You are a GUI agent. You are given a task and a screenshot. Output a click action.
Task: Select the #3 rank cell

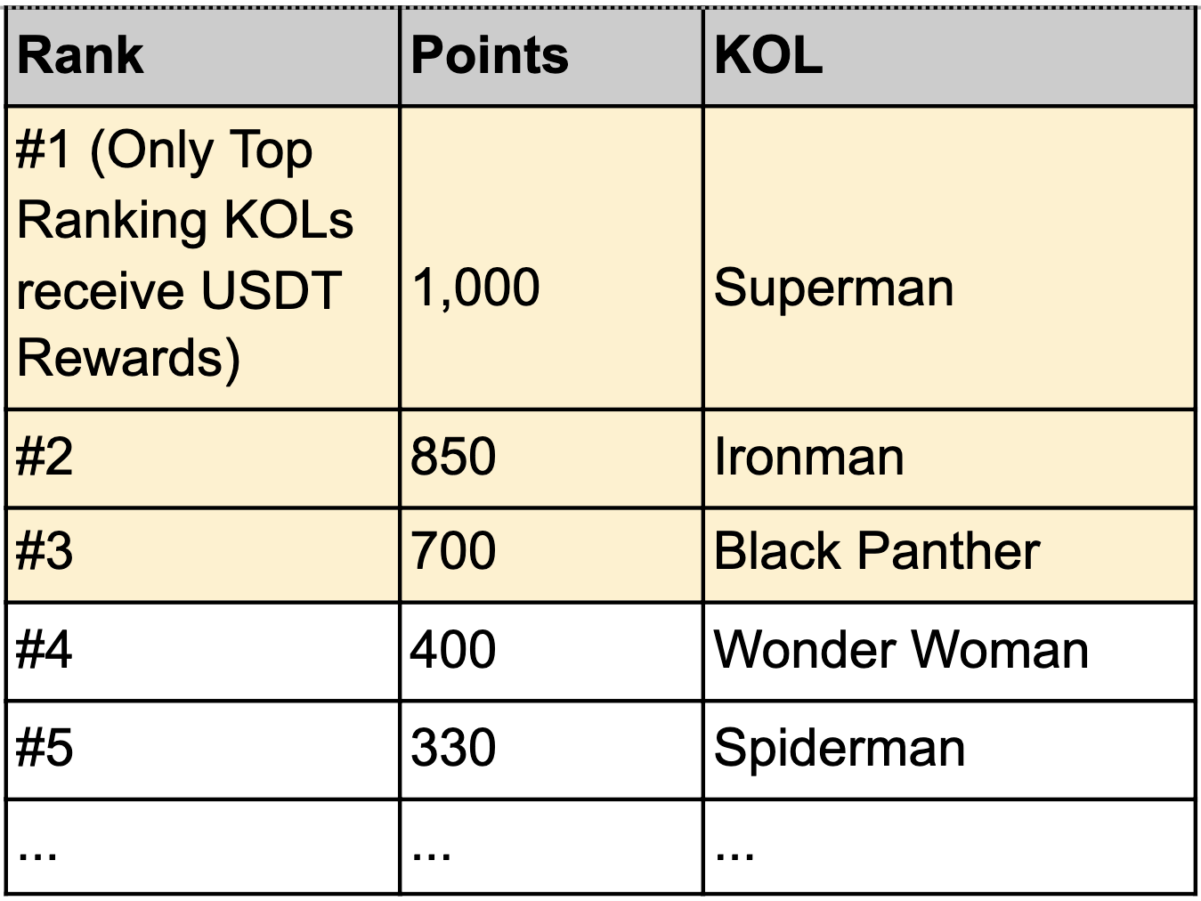click(203, 555)
